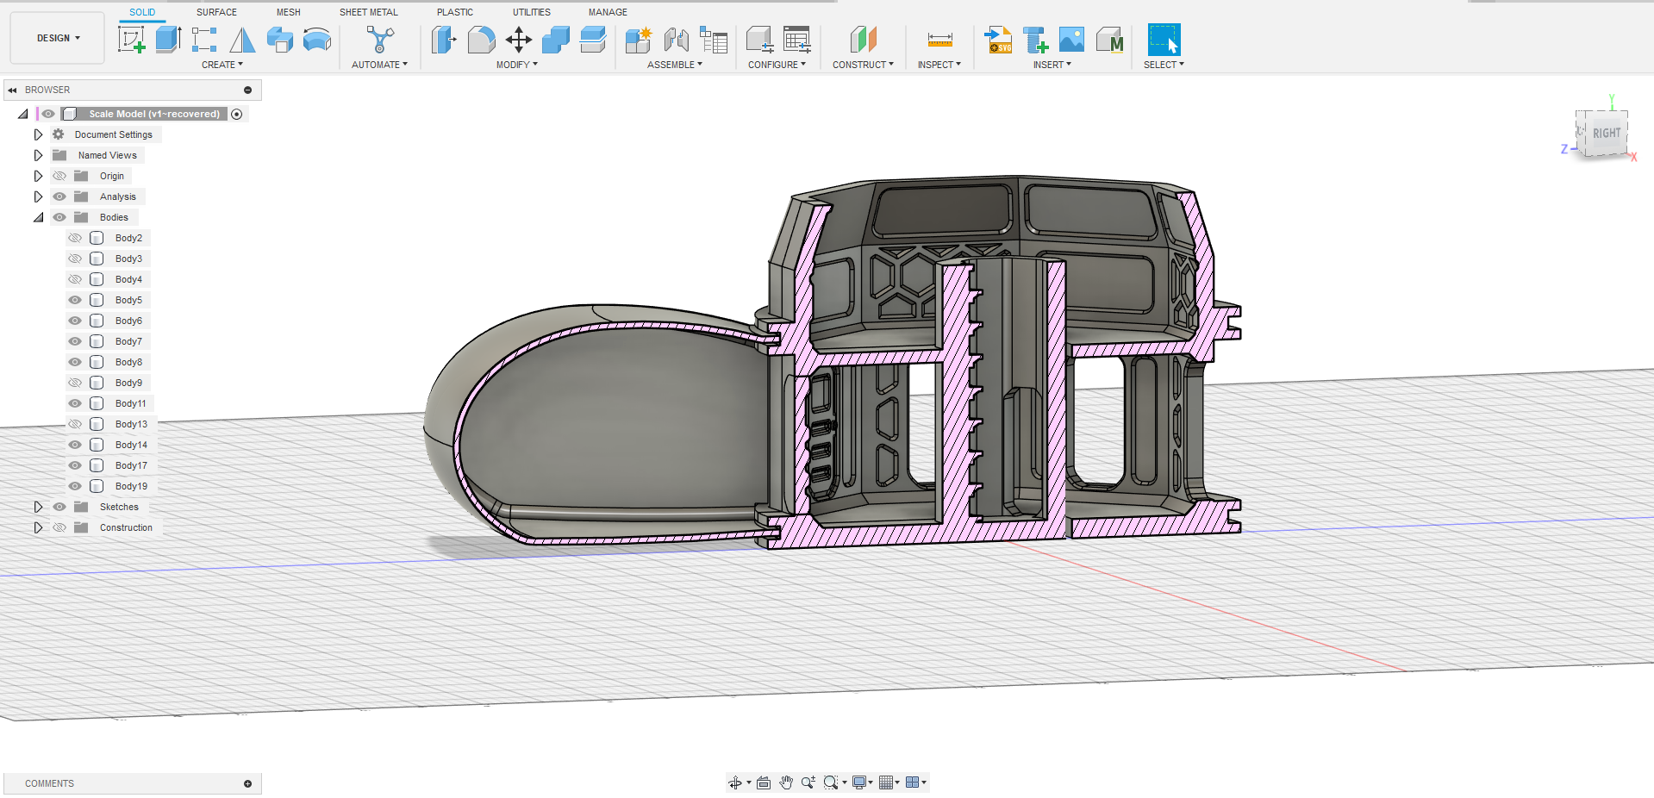Click the Insert McMaster-Carr component icon

tap(1110, 40)
